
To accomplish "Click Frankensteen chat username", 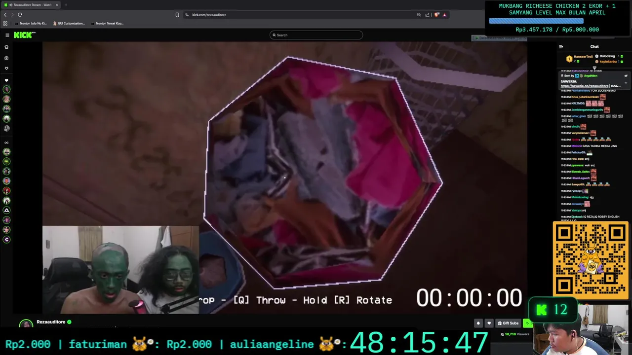I will click(x=580, y=91).
